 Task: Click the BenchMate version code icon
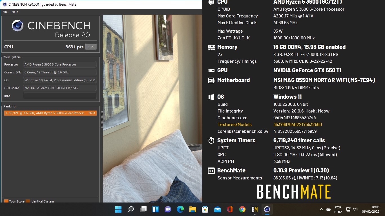[211, 171]
